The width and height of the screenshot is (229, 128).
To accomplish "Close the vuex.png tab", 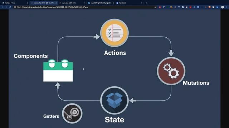I will pyautogui.click(x=84, y=3).
